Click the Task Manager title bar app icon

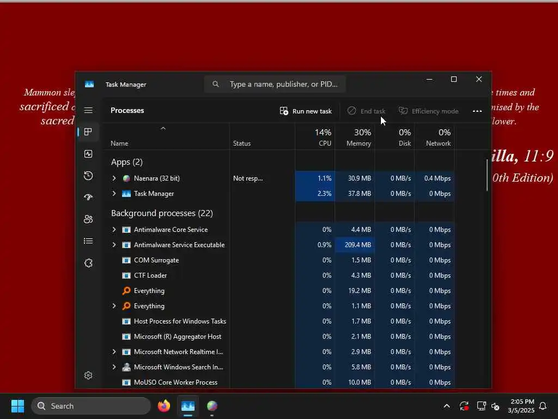coord(89,84)
